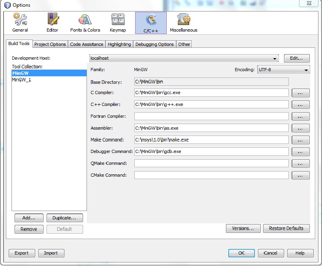The image size is (322, 266).
Task: Switch to the Build Tools tab
Action: [19, 43]
